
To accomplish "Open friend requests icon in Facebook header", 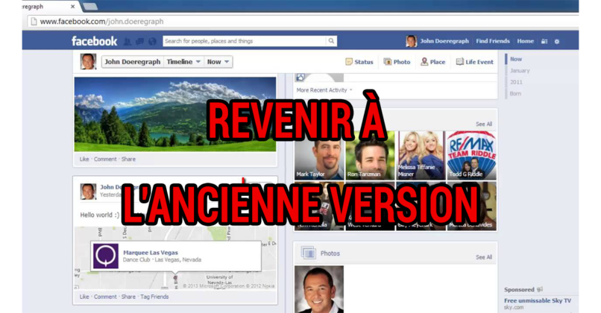I will [x=128, y=42].
